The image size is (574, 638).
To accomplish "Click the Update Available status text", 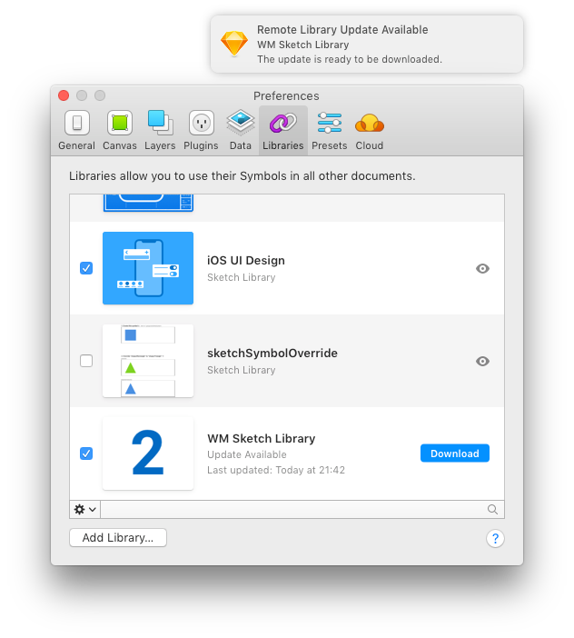I will point(247,454).
